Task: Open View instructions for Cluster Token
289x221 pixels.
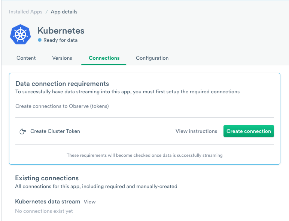Action: 196,131
